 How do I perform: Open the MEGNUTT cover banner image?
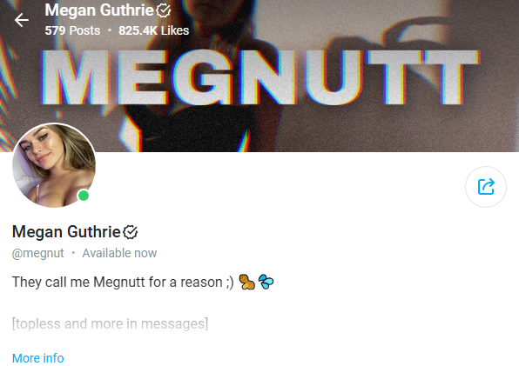(259, 77)
